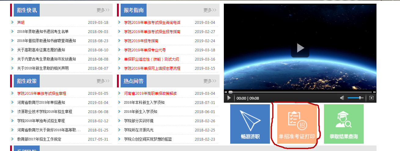The image size is (400, 151).
Task: Open 单招职业适应性(技能)测试大纲
Action: (x=151, y=59)
